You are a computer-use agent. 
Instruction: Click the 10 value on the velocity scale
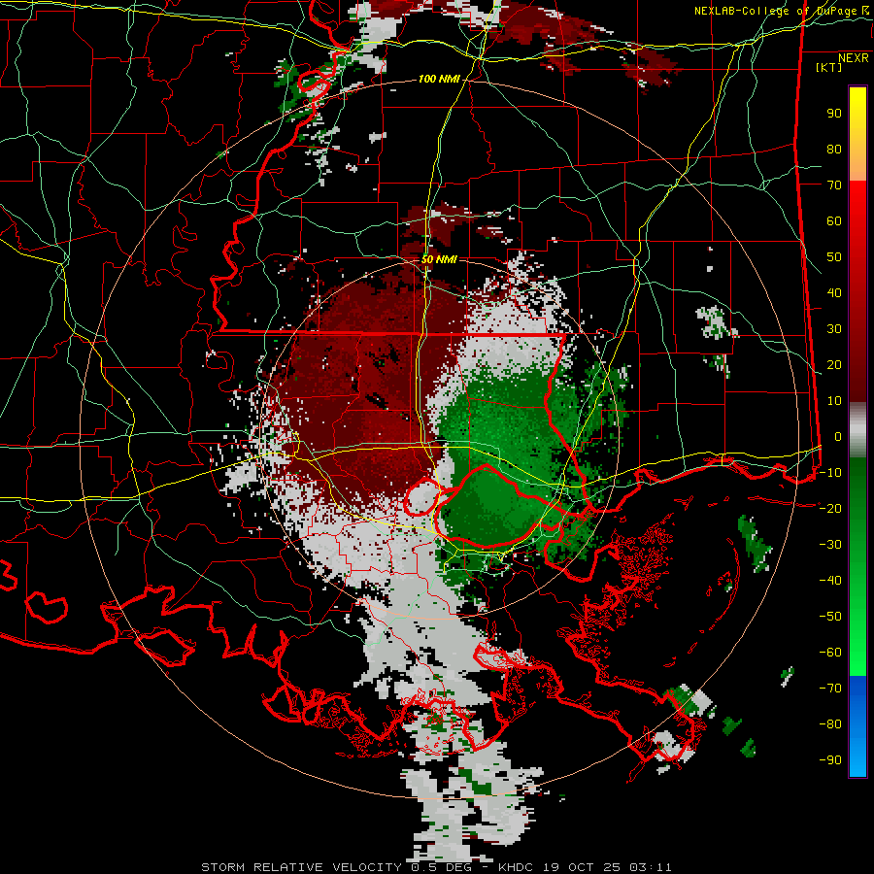click(x=834, y=401)
